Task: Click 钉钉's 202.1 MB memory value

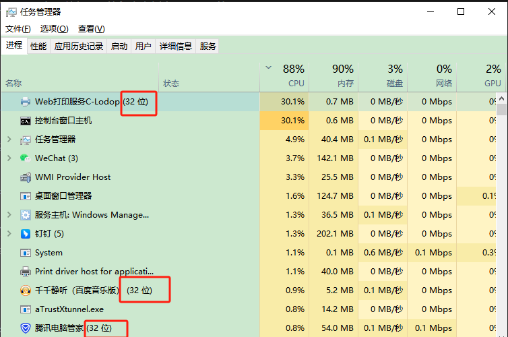Action: point(335,234)
